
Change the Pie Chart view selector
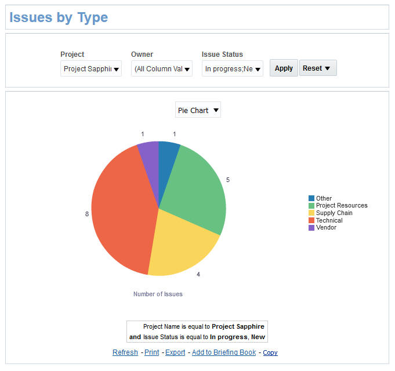tap(198, 110)
